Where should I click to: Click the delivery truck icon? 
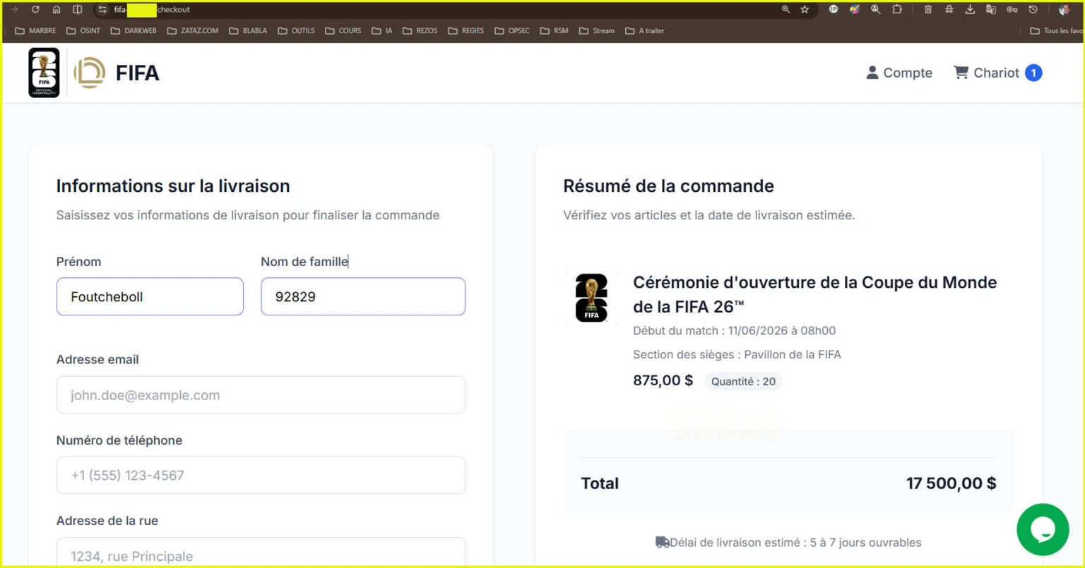coord(663,543)
